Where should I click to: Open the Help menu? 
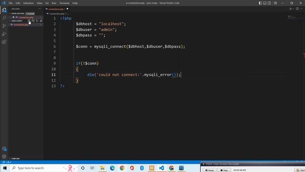click(75, 3)
